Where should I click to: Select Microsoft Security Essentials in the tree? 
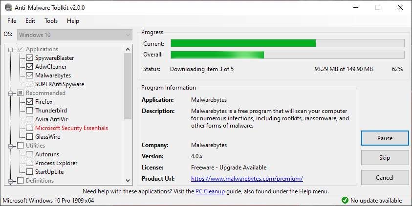pos(71,128)
